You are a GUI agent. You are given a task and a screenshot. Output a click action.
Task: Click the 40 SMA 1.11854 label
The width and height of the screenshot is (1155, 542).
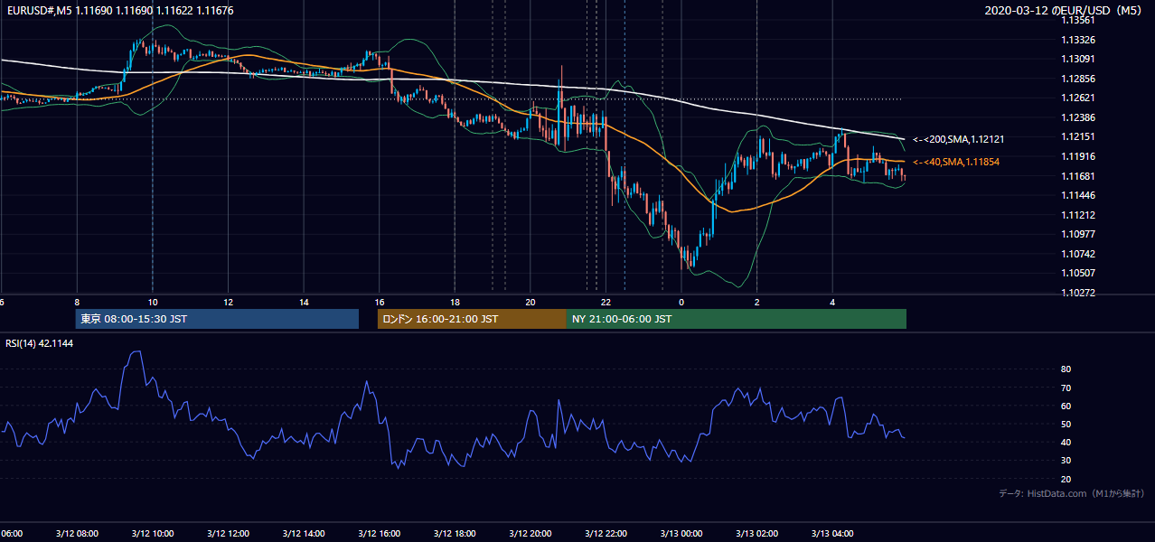tap(958, 162)
